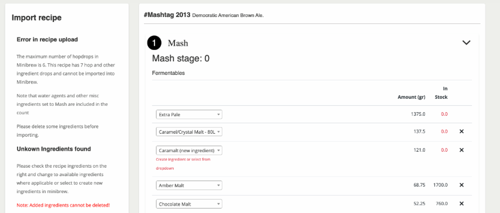
Task: Remove the Amber Malt row
Action: click(461, 185)
